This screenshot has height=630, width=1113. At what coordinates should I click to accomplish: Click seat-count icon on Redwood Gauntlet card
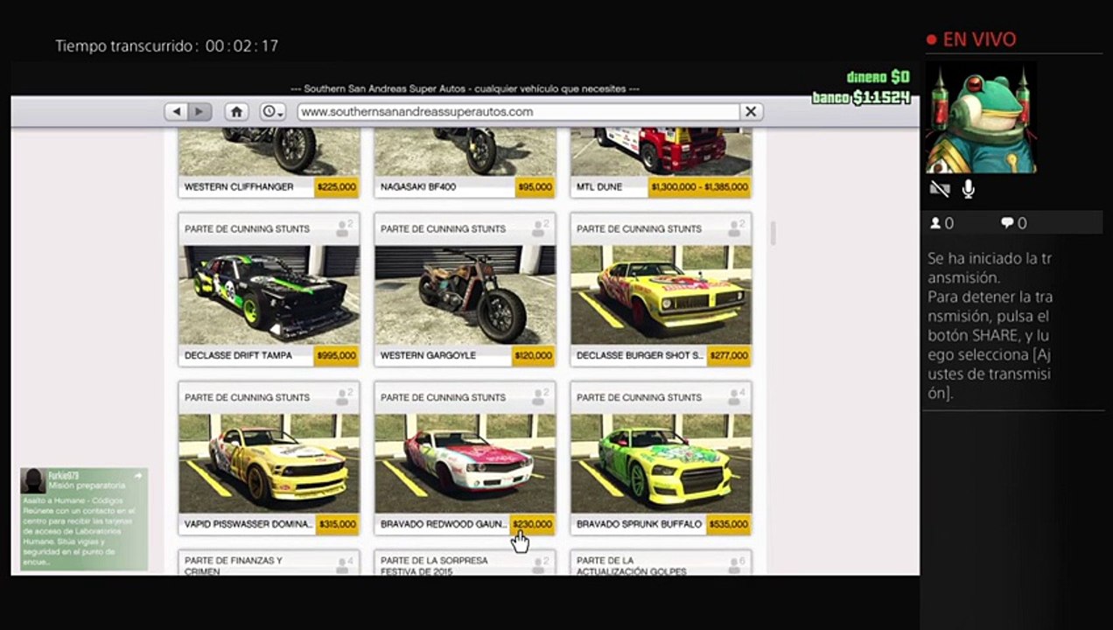coord(541,397)
